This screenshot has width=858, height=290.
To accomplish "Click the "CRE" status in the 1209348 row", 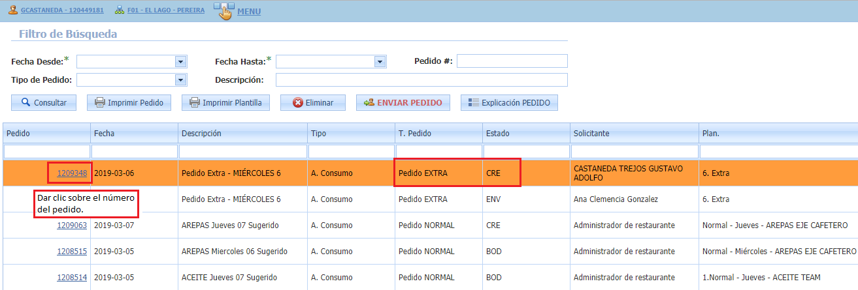I will 493,173.
